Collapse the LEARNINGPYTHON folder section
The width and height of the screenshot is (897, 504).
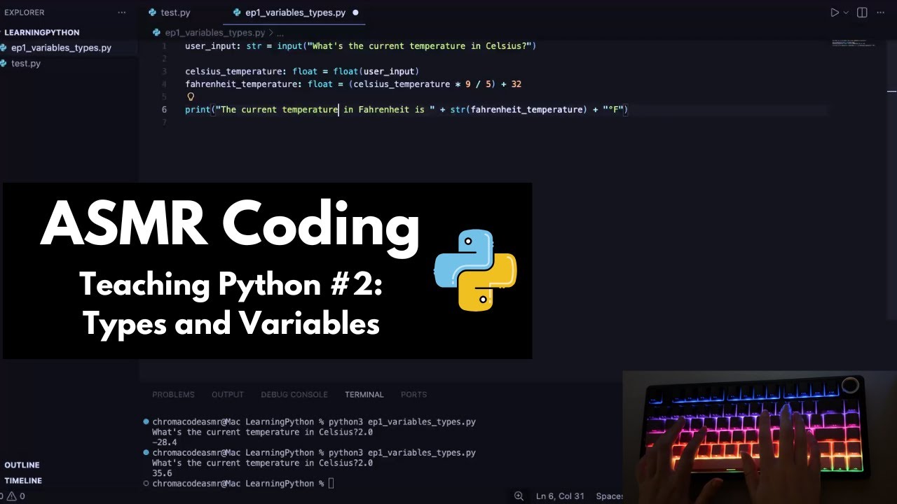click(41, 32)
